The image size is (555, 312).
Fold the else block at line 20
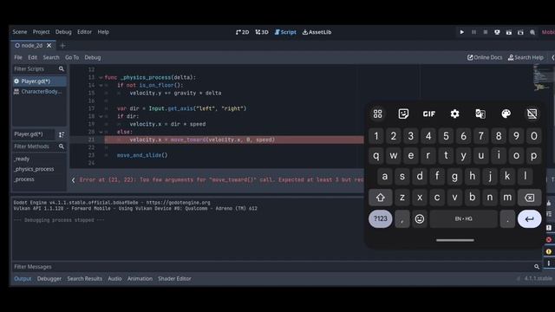(101, 132)
